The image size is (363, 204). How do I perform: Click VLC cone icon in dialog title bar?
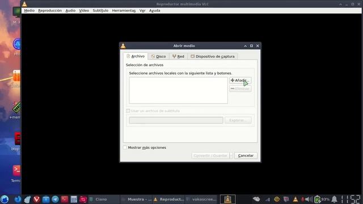pos(123,46)
